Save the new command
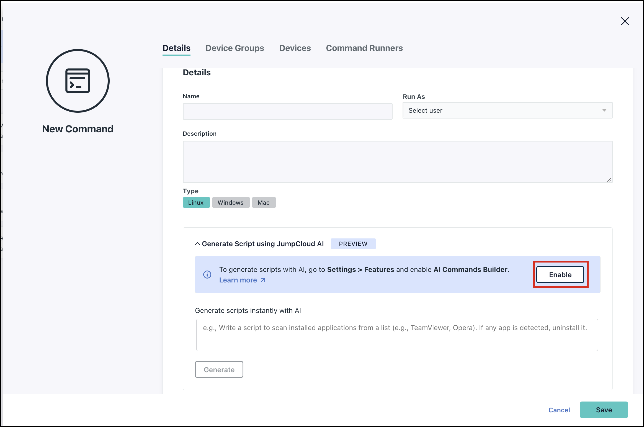Viewport: 644px width, 427px height. tap(604, 410)
